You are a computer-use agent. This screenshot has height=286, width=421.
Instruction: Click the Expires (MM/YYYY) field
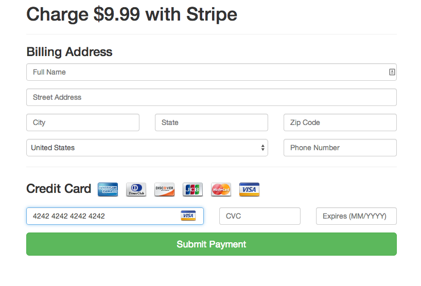pyautogui.click(x=356, y=216)
